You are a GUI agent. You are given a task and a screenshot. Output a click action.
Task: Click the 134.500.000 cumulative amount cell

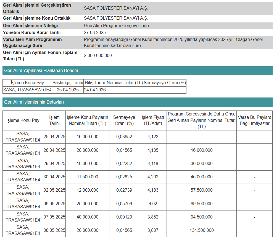coord(201,230)
